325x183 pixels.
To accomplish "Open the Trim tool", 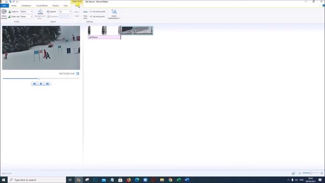I will coord(85,15).
